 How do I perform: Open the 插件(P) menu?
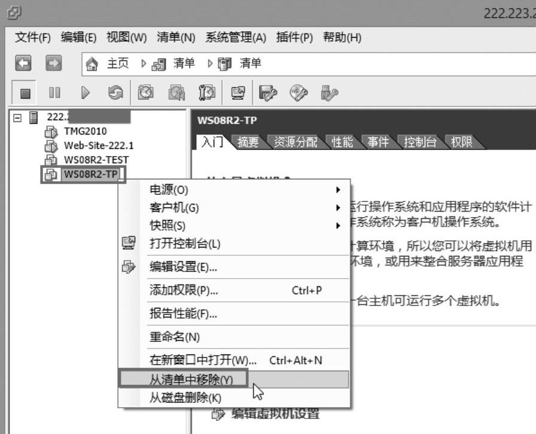294,37
